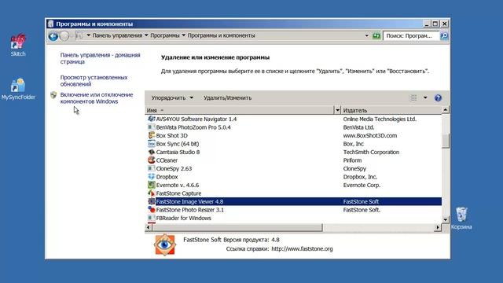Click the CloneSpy publisher cell
The image size is (503, 283).
pyautogui.click(x=354, y=169)
